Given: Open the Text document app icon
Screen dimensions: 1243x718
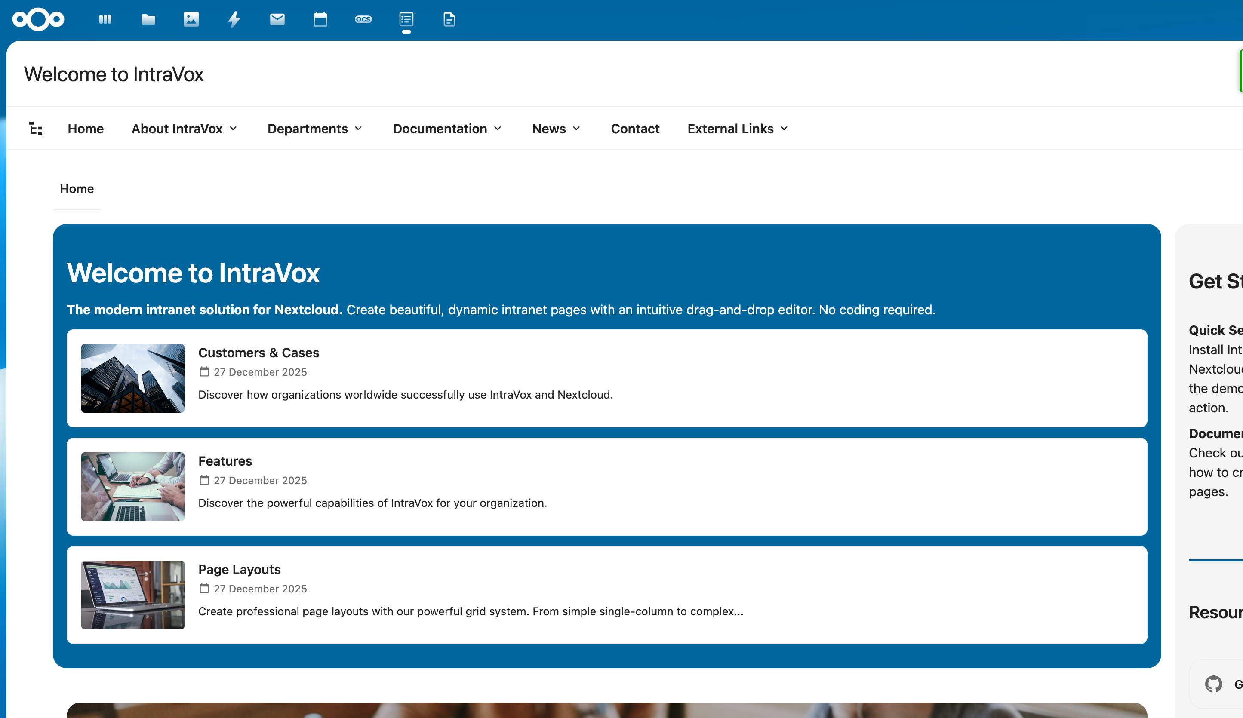Looking at the screenshot, I should tap(449, 19).
